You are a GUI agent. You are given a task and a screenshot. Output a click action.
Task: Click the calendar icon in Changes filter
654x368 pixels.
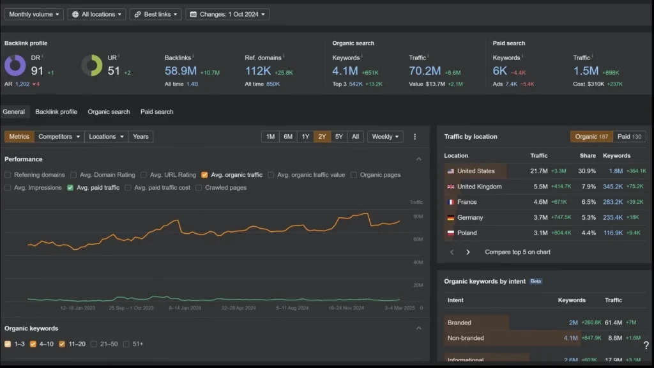193,14
